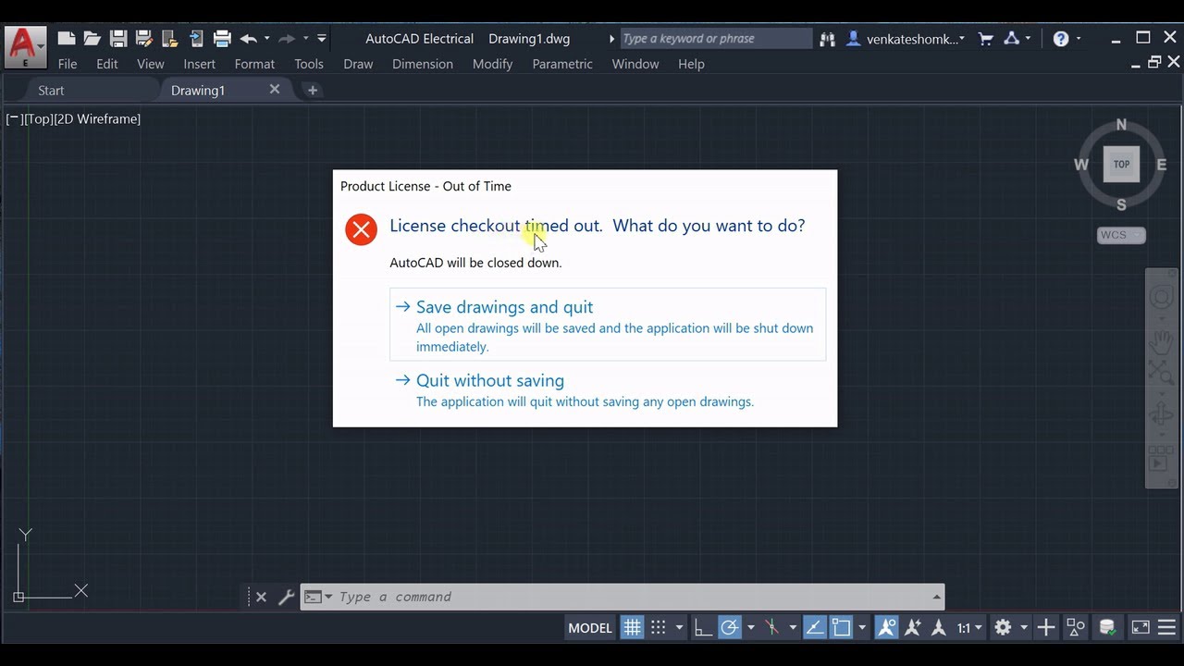Select the Drawing1 tab
The image size is (1184, 666).
coord(198,90)
